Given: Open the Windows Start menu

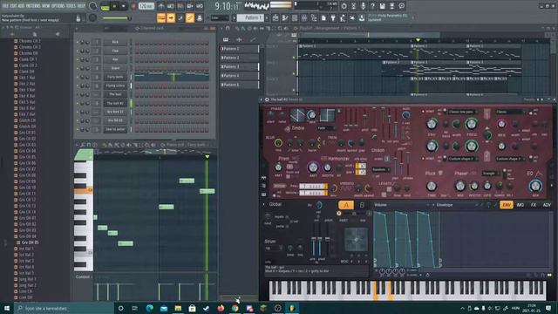Looking at the screenshot, I should click(x=6, y=308).
